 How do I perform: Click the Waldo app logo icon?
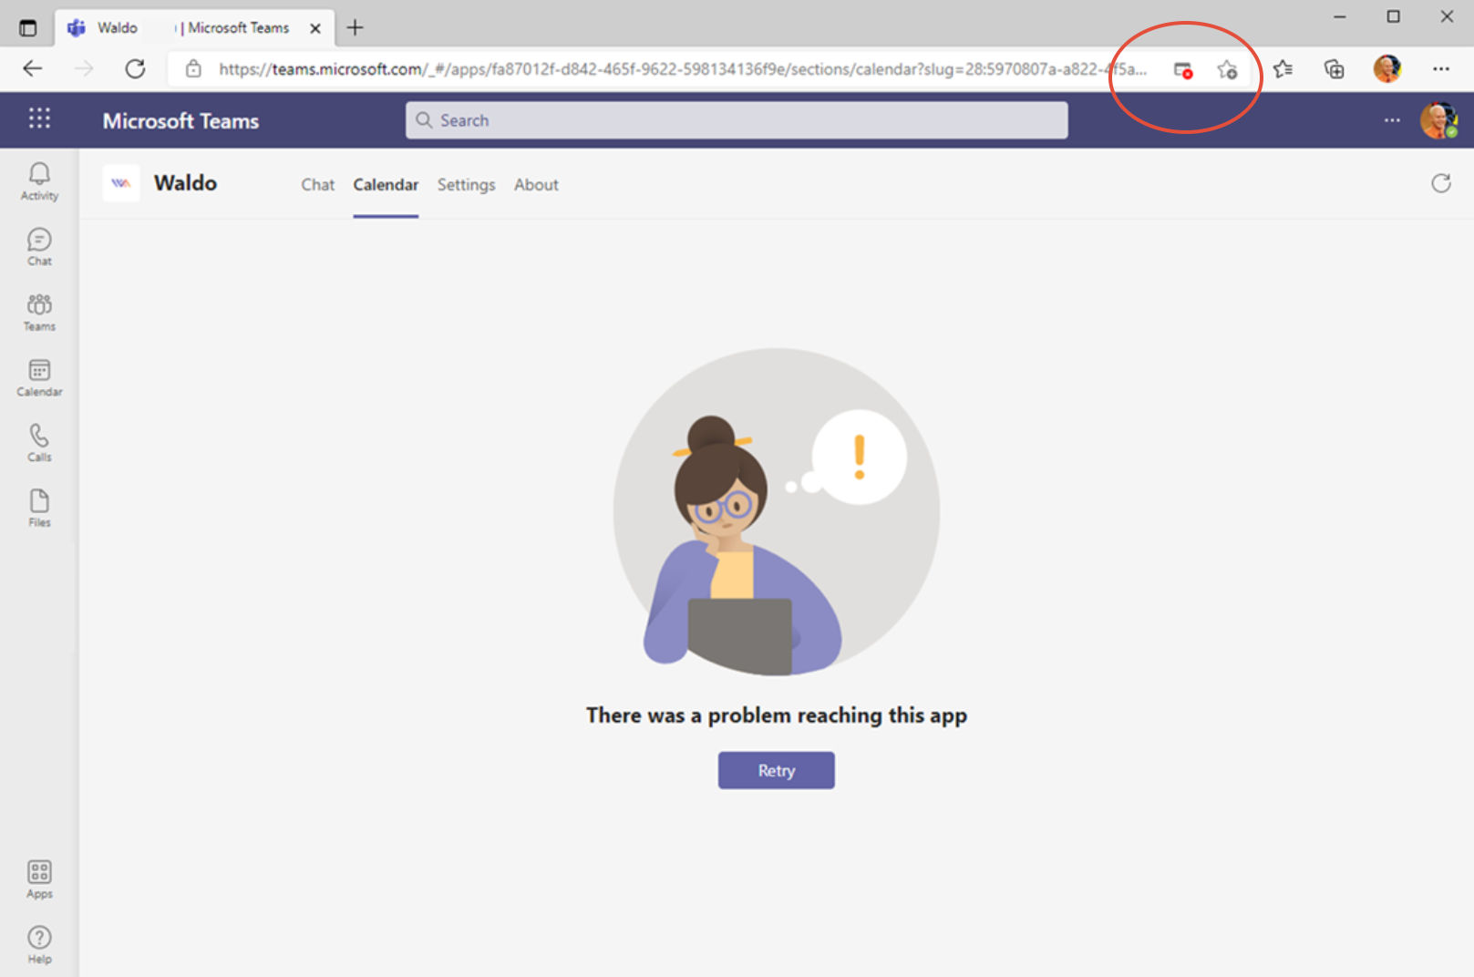121,183
